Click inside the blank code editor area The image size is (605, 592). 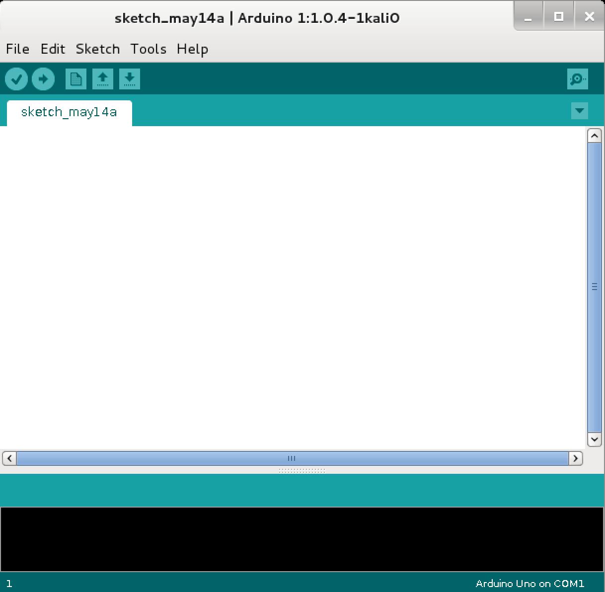[x=293, y=288]
